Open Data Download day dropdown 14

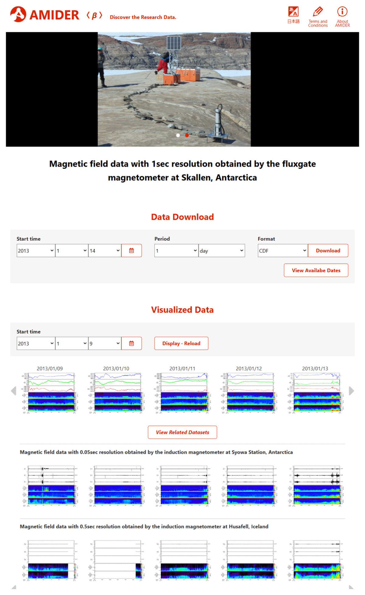pos(105,251)
